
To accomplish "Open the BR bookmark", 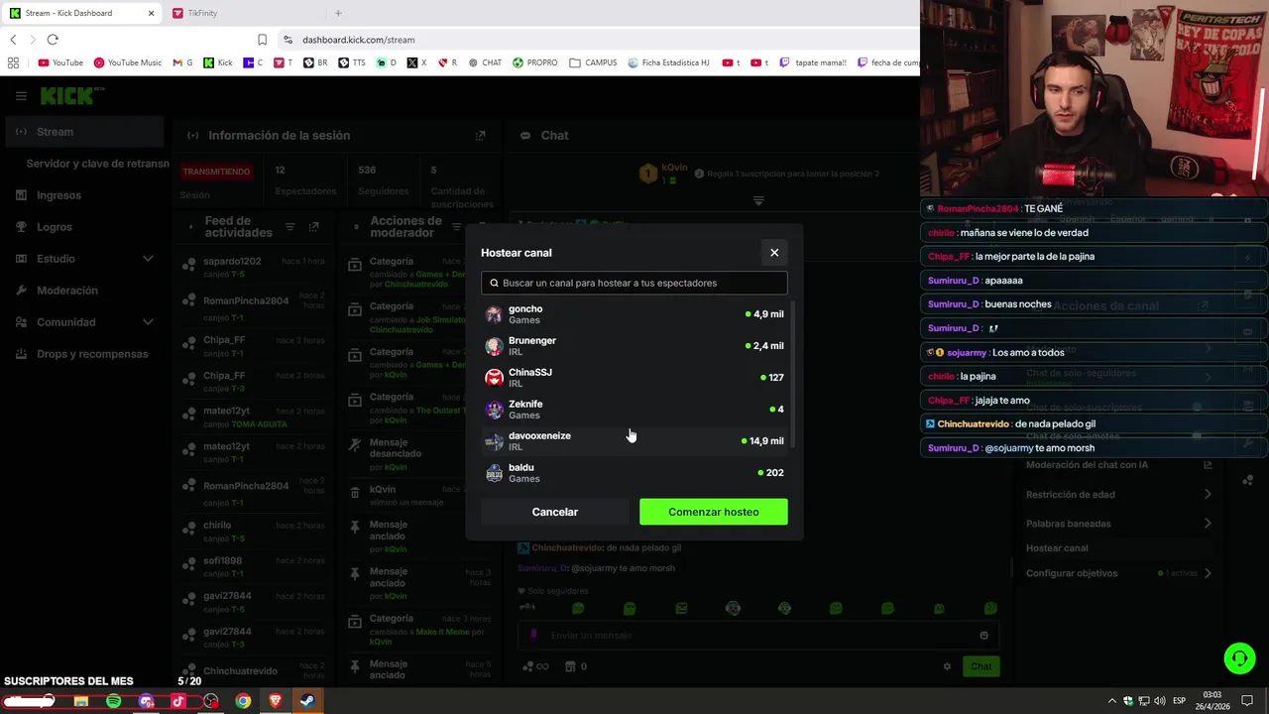I will click(315, 62).
